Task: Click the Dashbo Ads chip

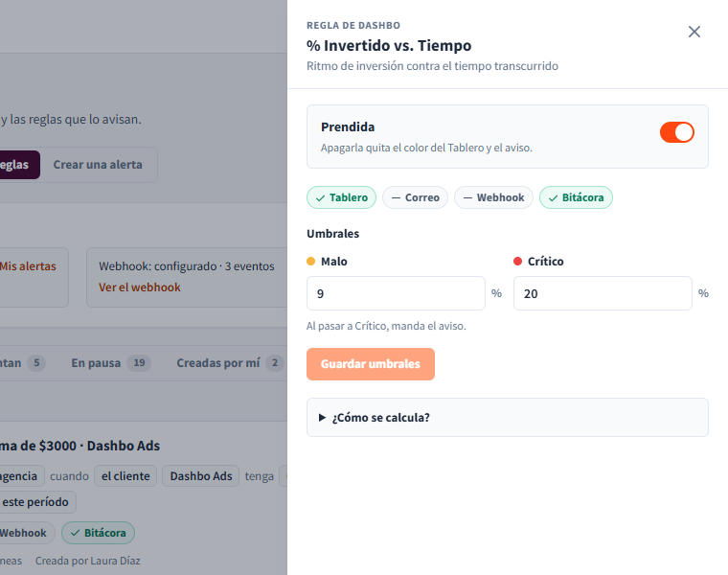Action: (200, 476)
